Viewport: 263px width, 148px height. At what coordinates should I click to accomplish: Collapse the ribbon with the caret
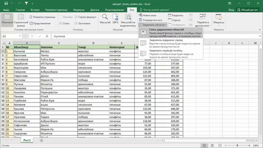[x=260, y=30]
